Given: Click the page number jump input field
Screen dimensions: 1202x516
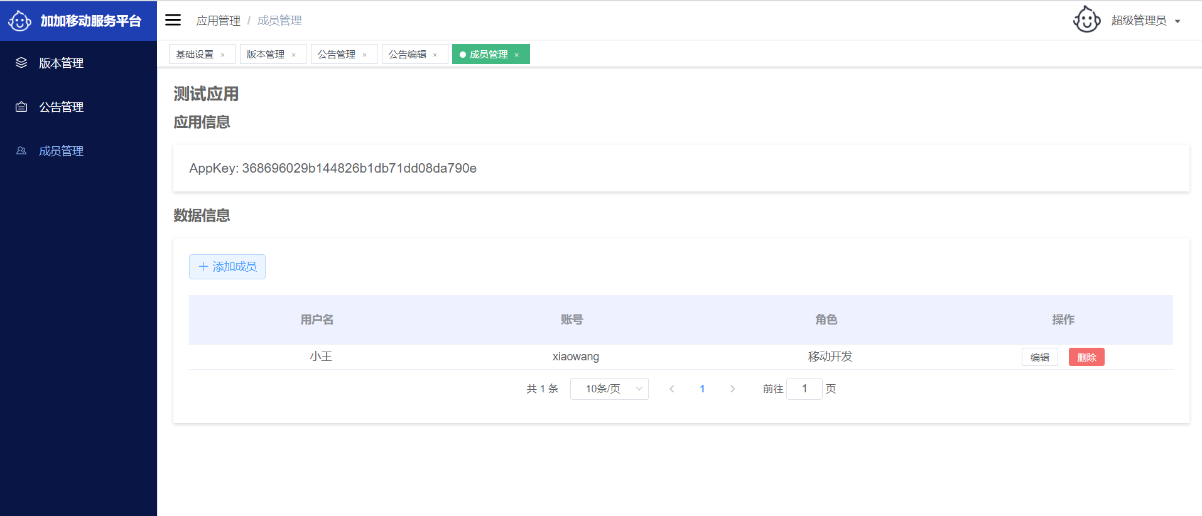Looking at the screenshot, I should click(804, 389).
